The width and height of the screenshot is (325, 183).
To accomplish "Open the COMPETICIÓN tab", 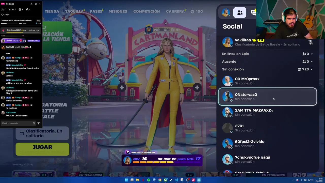I will click(x=147, y=11).
